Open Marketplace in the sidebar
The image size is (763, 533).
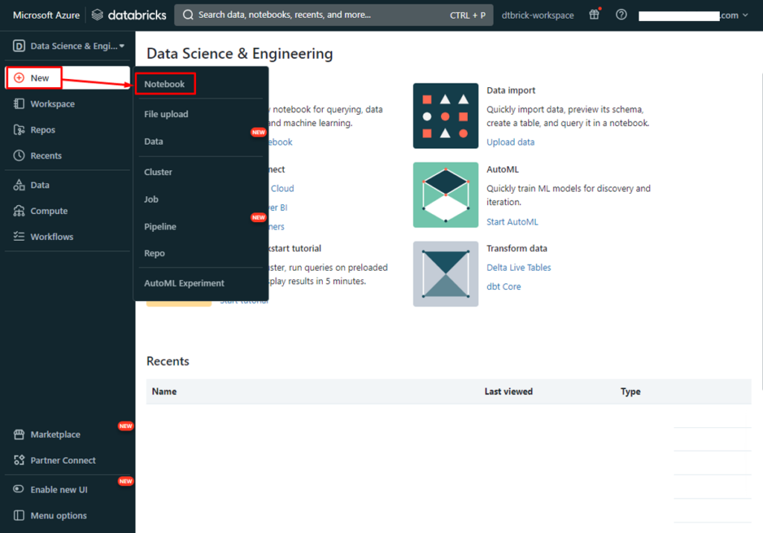[x=54, y=435]
